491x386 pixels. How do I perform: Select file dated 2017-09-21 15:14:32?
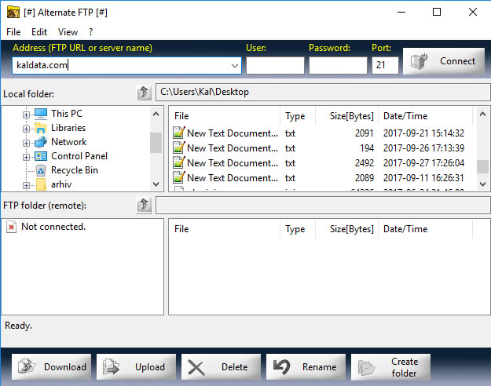(x=320, y=133)
